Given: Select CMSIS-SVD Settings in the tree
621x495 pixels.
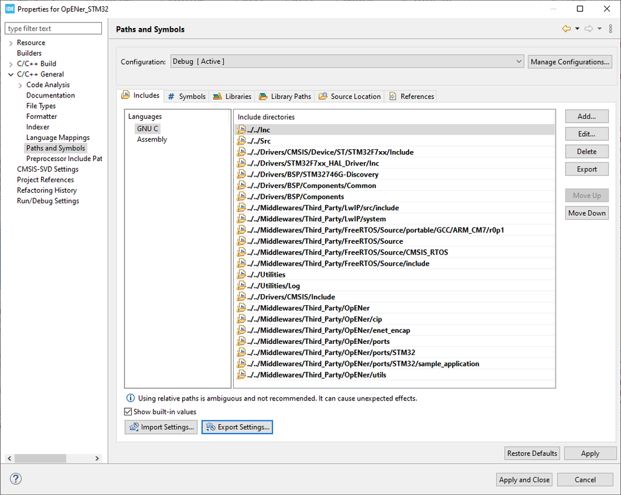Looking at the screenshot, I should pos(47,169).
